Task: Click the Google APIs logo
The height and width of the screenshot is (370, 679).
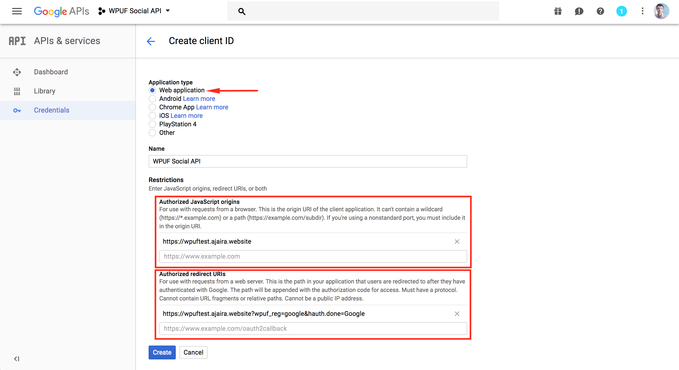Action: pos(61,11)
